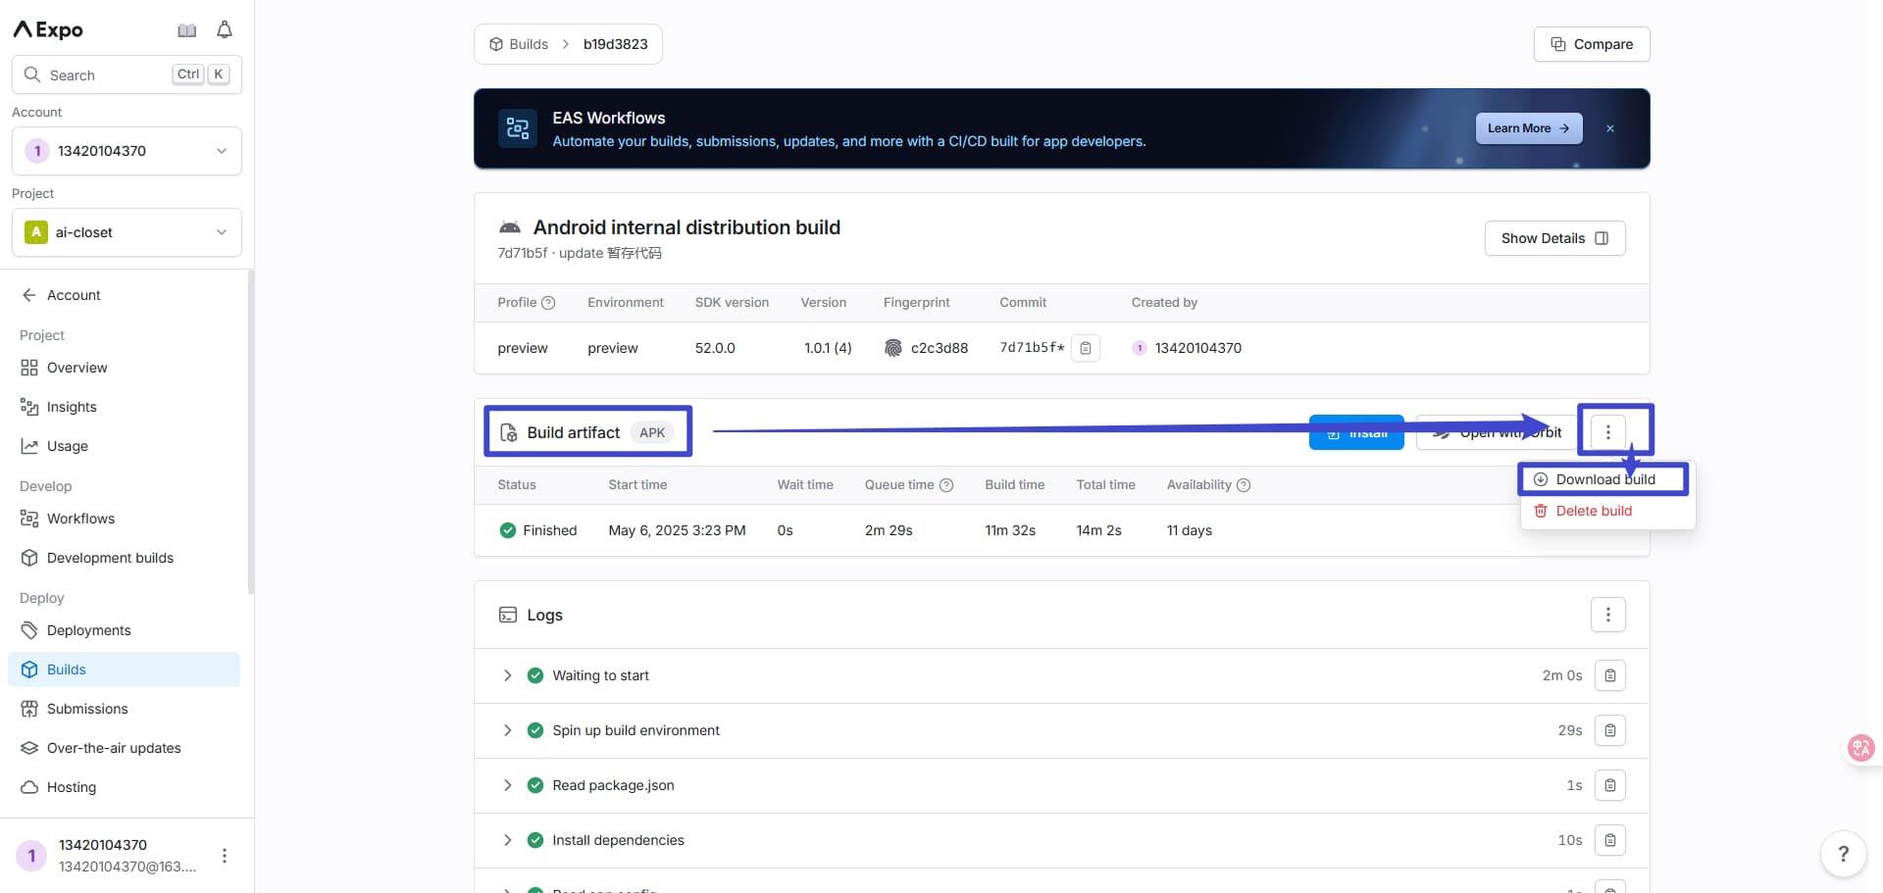The image size is (1883, 893).
Task: Open Over-the-air updates in the sidebar
Action: (114, 748)
